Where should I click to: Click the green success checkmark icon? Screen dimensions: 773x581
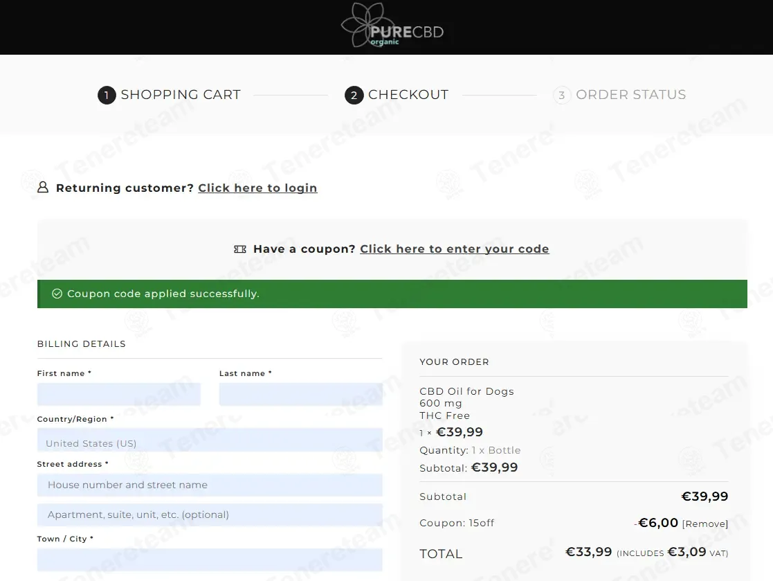tap(57, 294)
